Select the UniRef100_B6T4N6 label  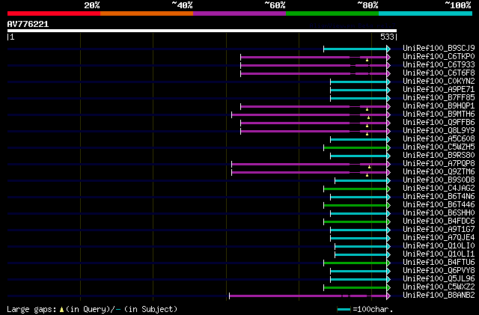(x=439, y=197)
